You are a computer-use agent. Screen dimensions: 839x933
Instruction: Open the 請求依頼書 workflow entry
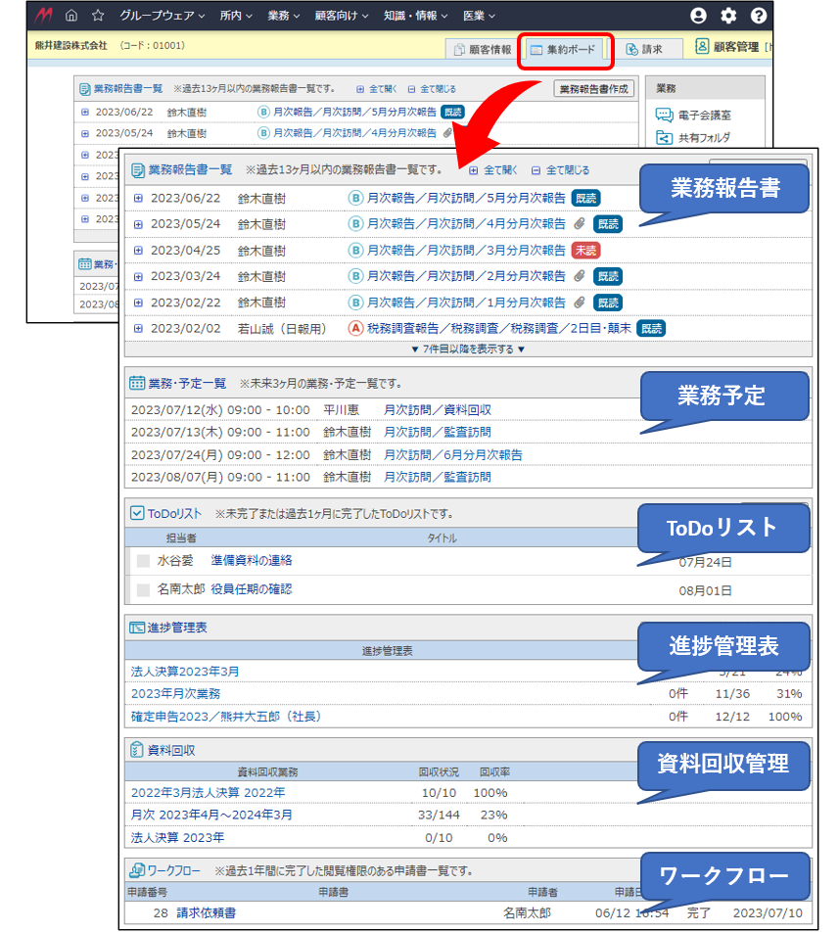point(206,912)
